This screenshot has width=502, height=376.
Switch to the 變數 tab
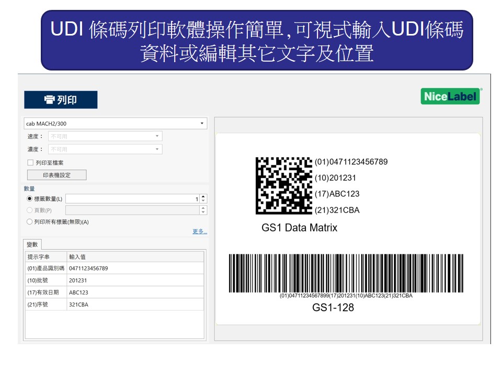[x=32, y=244]
